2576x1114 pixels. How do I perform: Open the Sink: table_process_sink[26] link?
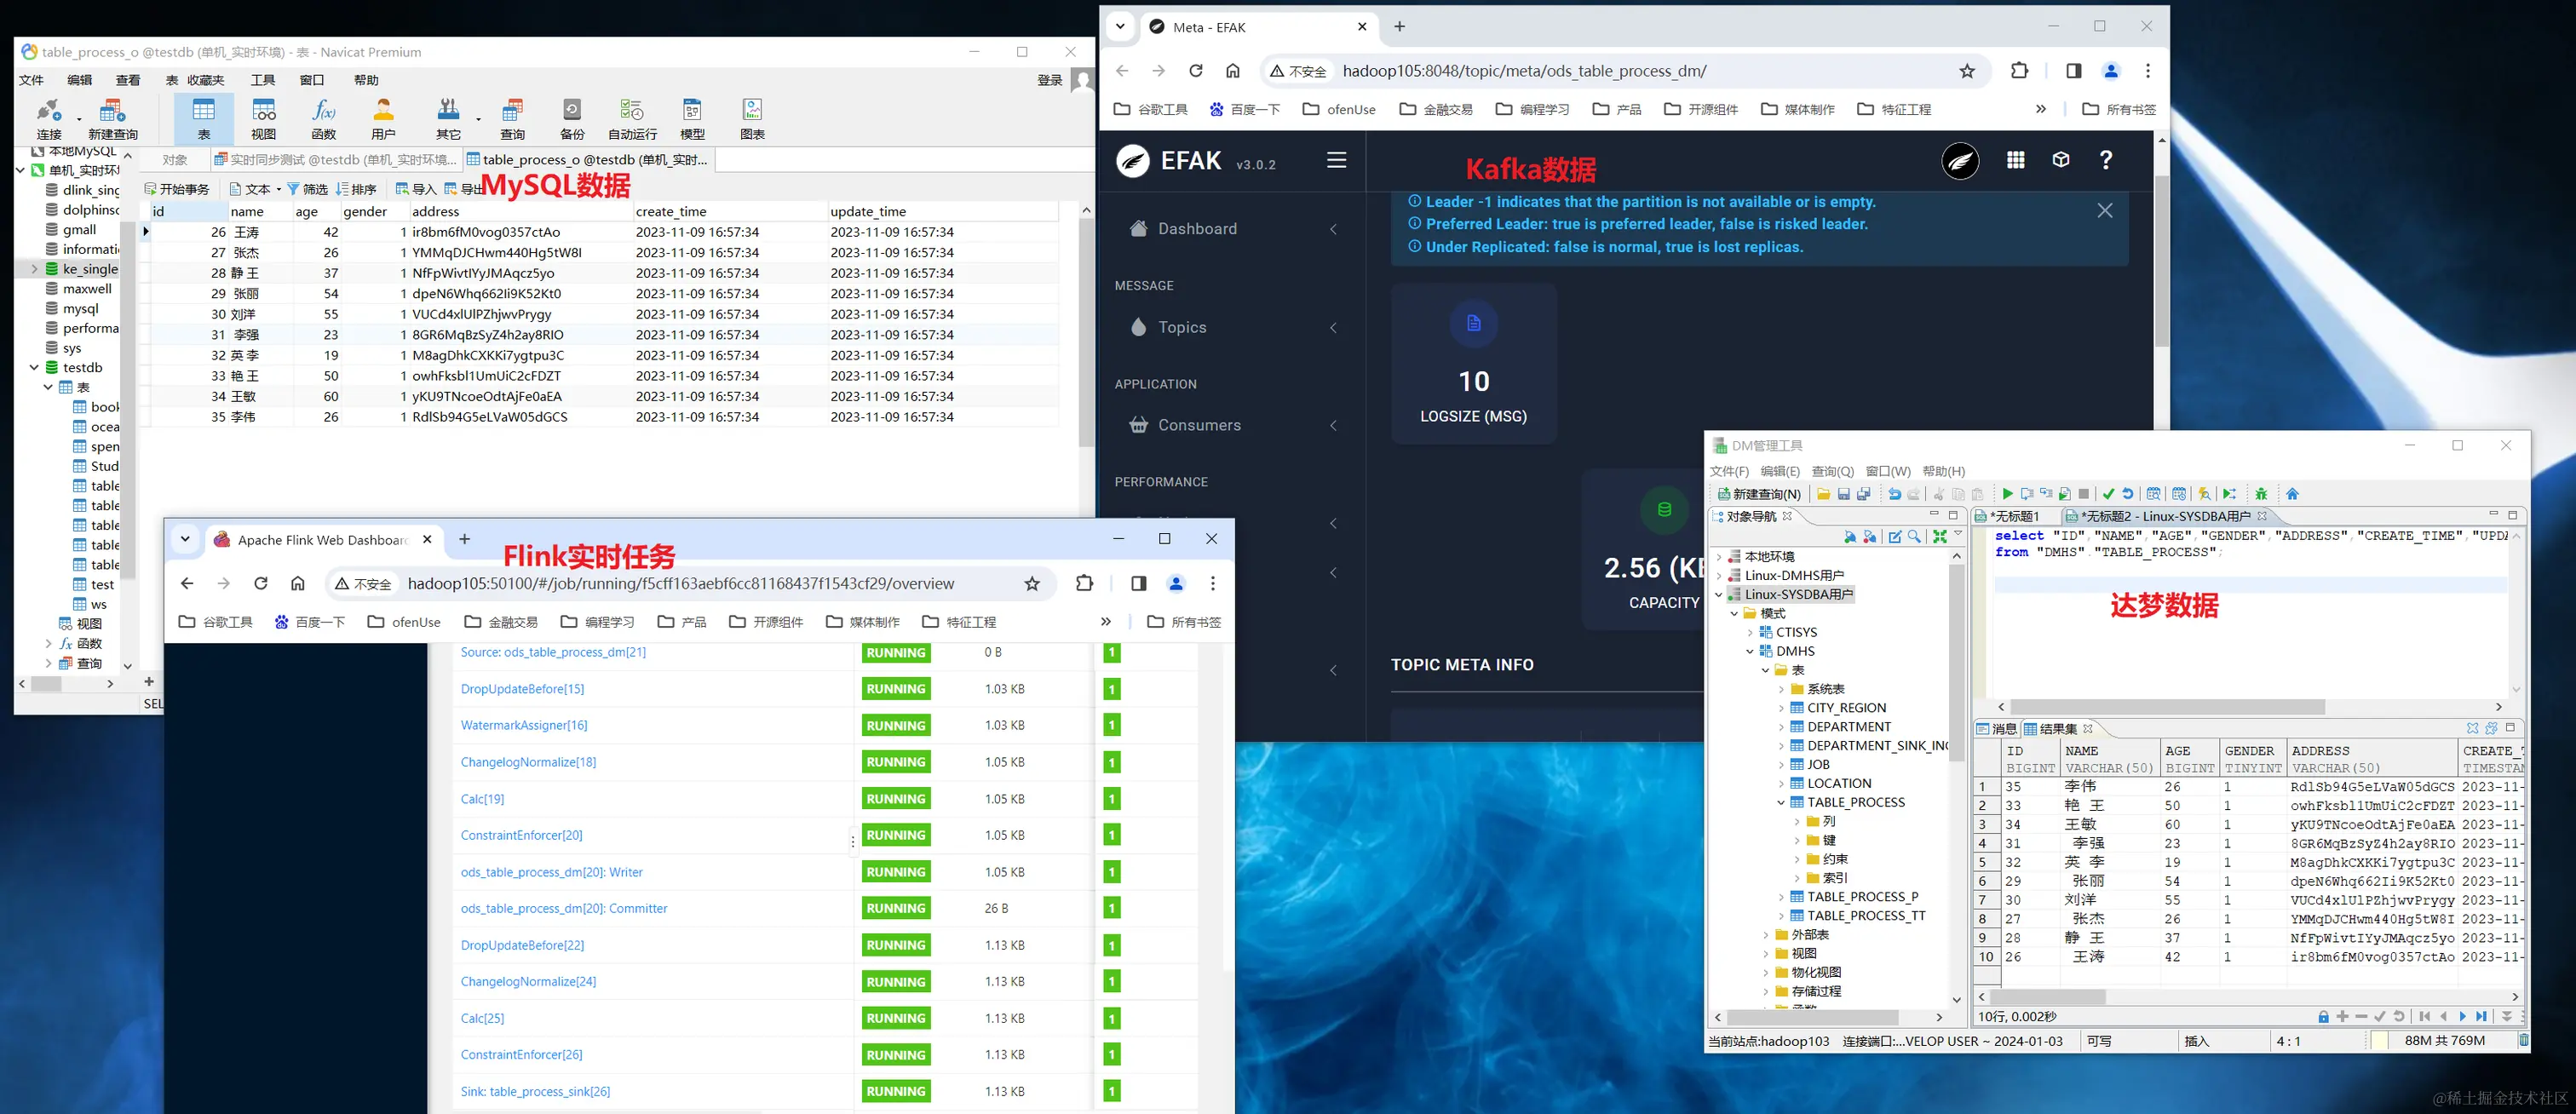click(535, 1092)
